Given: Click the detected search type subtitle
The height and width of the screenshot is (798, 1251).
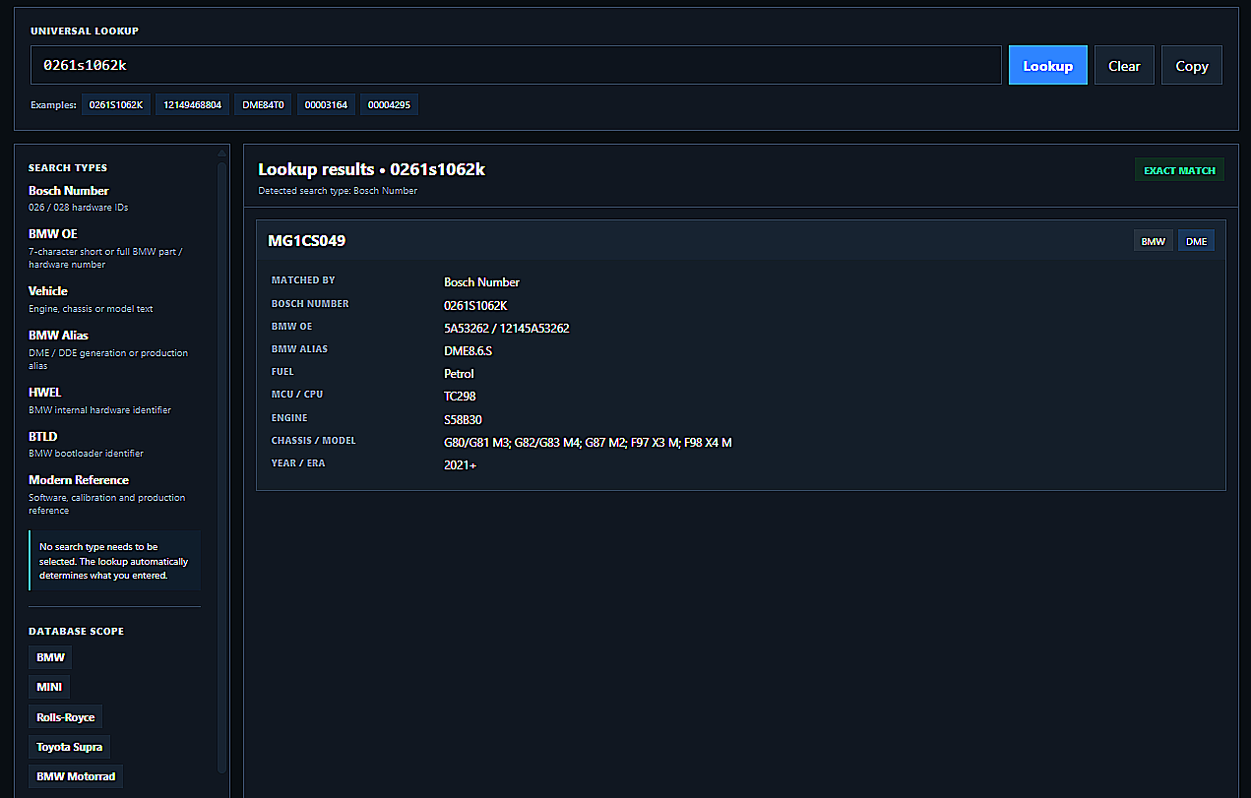Looking at the screenshot, I should [338, 191].
